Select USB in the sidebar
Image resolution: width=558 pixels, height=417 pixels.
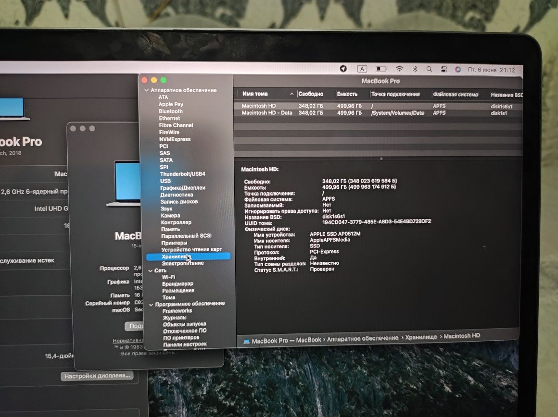pos(165,181)
